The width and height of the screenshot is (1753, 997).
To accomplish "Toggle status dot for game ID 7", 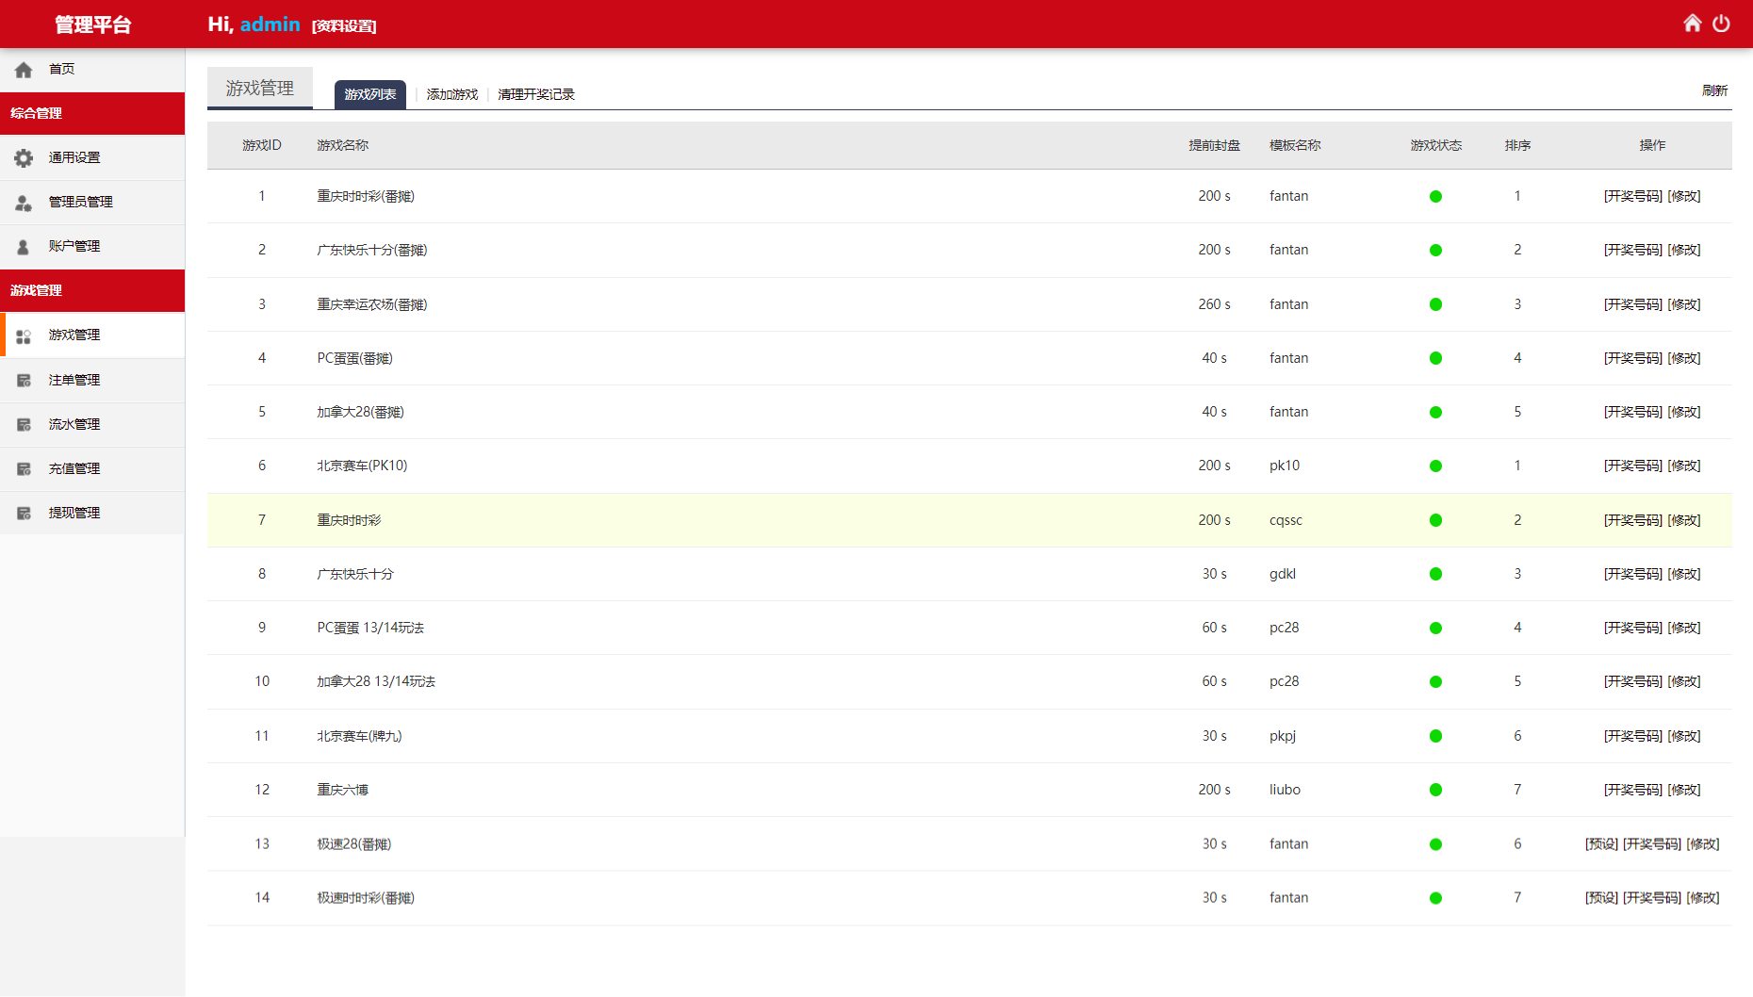I will point(1435,520).
